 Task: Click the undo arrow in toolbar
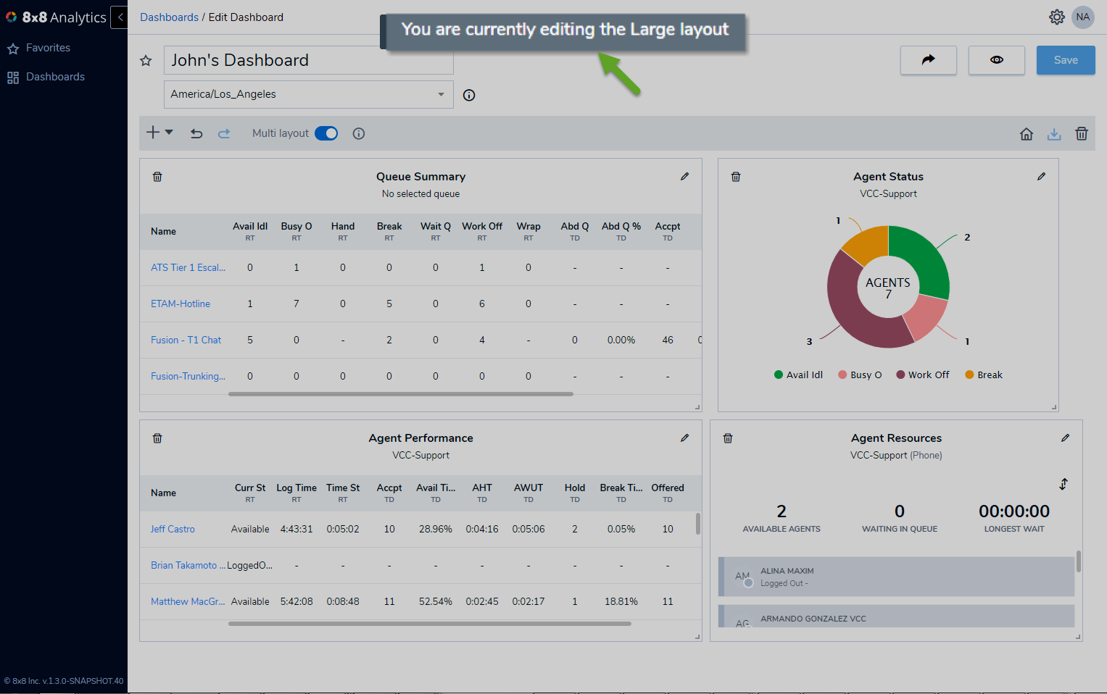[196, 133]
